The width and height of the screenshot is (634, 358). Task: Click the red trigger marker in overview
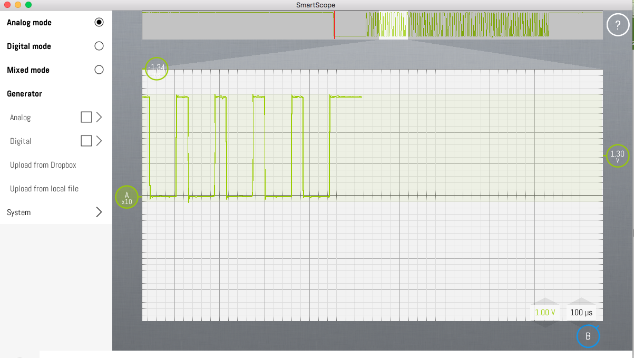click(334, 25)
